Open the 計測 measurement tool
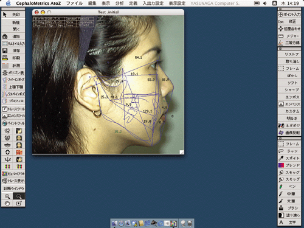Screen dimensions: 304x228 pos(13,66)
